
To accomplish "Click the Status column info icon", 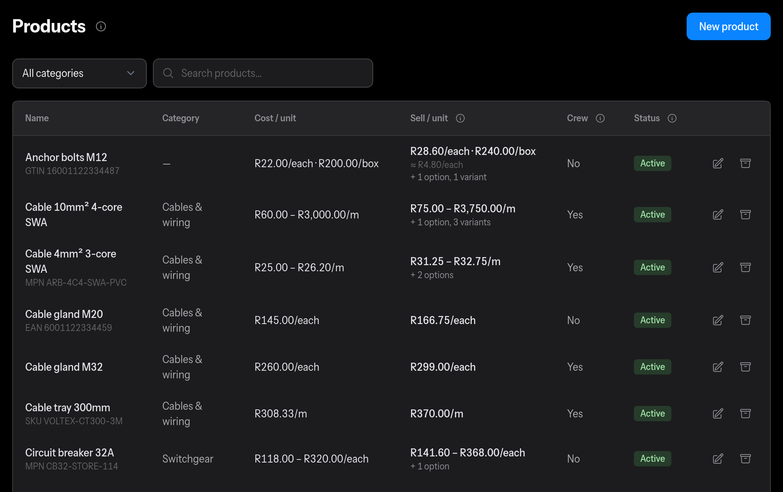I will (x=672, y=118).
